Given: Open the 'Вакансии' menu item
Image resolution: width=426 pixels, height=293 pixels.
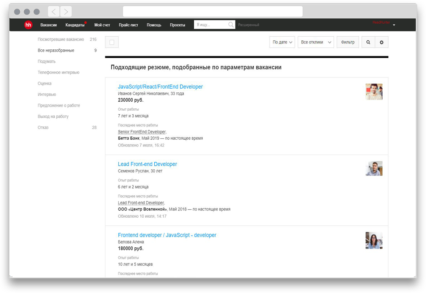Looking at the screenshot, I should tap(48, 25).
